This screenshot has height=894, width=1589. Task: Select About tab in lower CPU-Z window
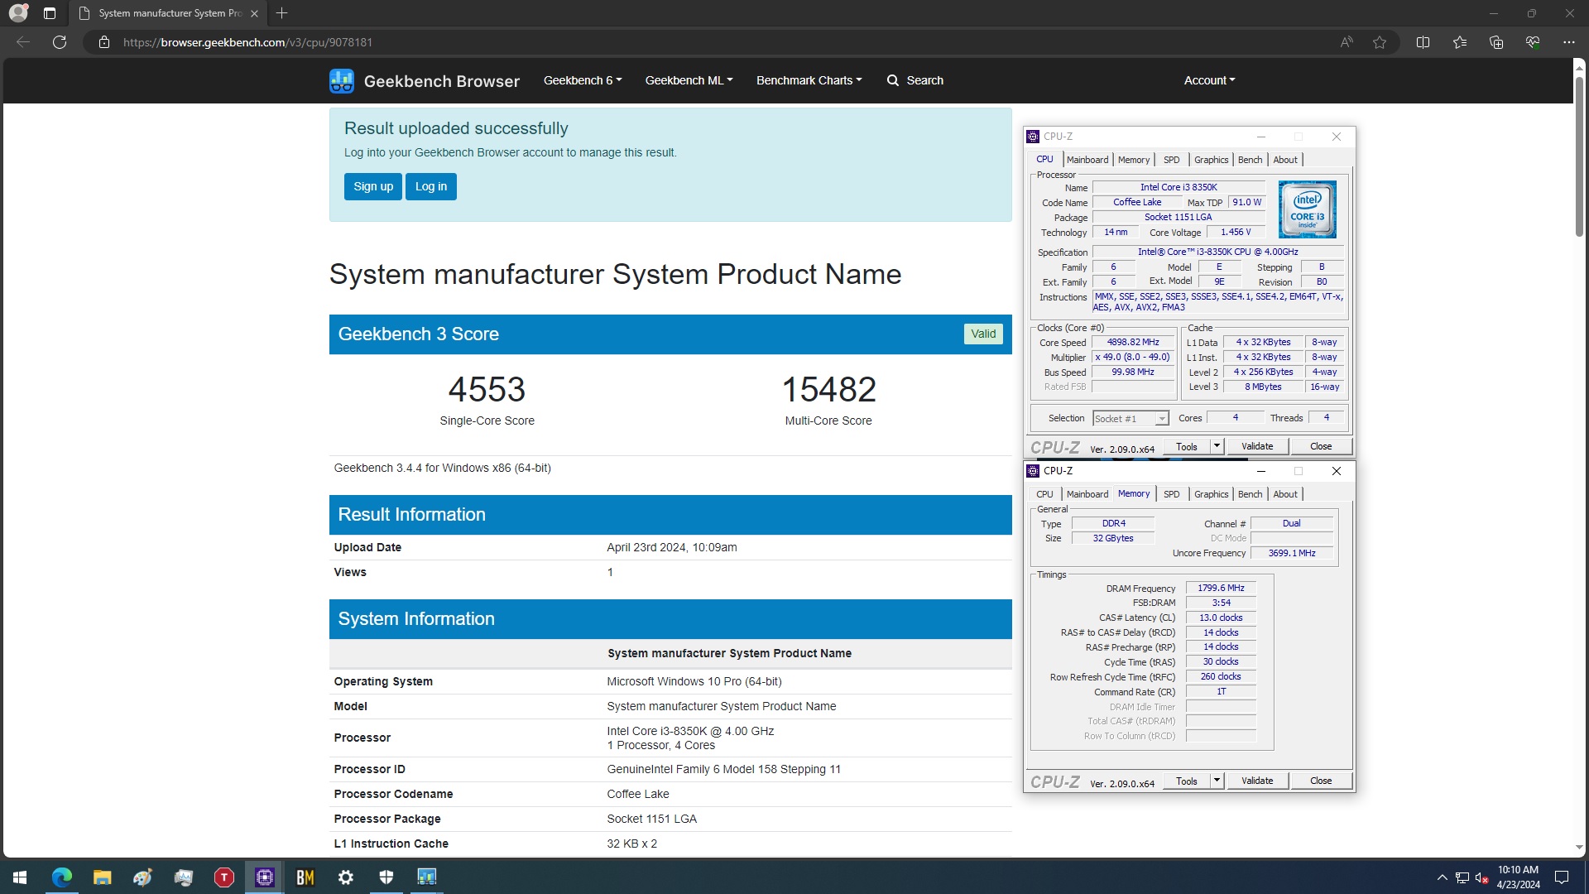pyautogui.click(x=1285, y=494)
